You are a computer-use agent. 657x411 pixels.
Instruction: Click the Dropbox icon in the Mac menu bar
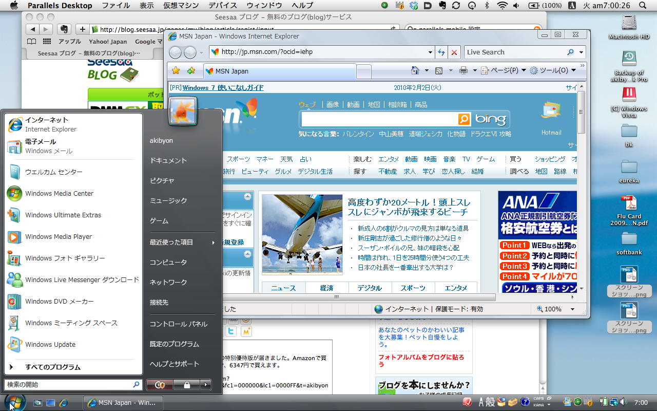click(x=415, y=6)
